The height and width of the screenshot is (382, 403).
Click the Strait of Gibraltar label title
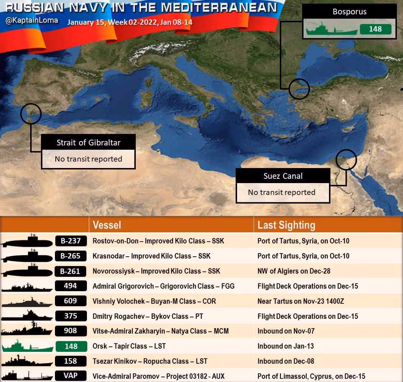pyautogui.click(x=88, y=143)
